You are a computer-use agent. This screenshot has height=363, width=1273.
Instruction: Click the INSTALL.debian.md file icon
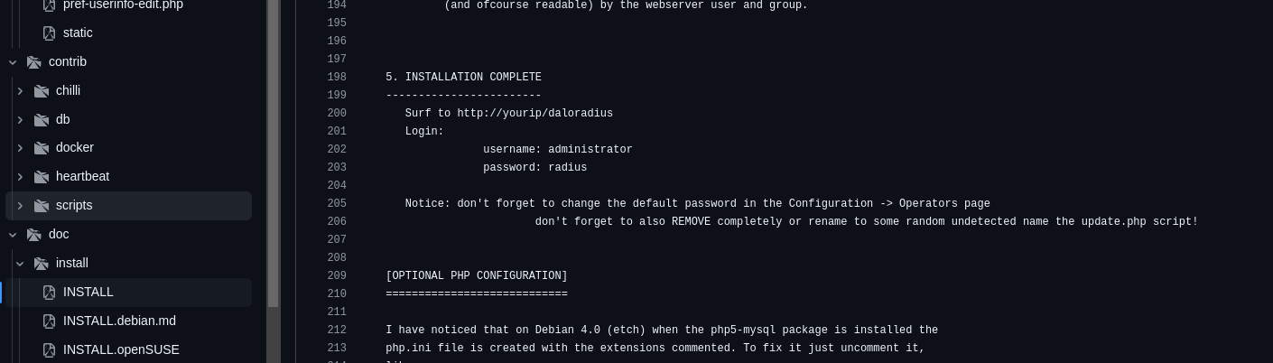(x=50, y=321)
